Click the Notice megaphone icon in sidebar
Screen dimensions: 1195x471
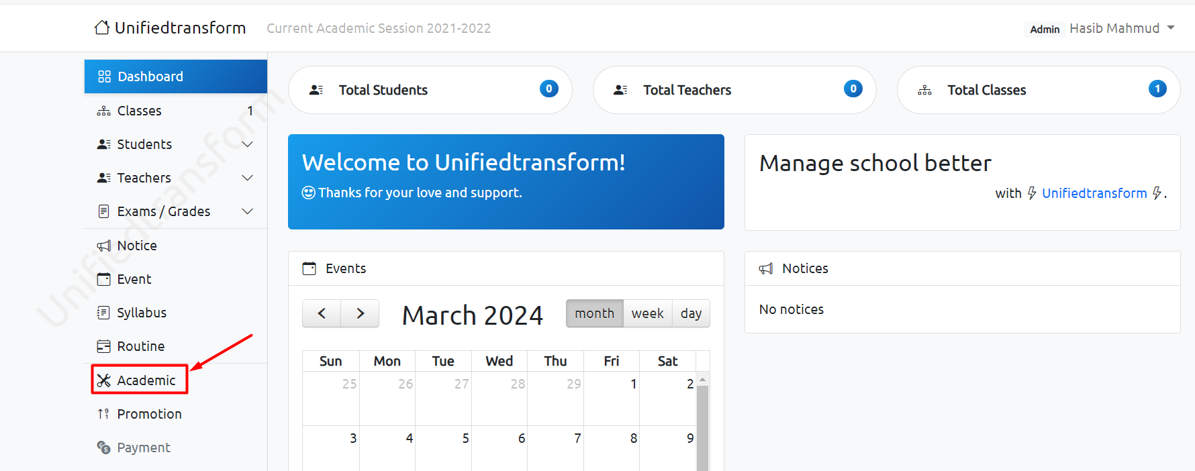104,246
